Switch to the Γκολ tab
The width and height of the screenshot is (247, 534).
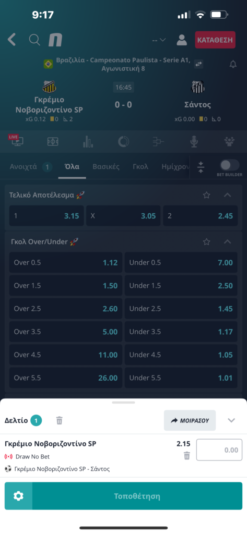pos(140,167)
